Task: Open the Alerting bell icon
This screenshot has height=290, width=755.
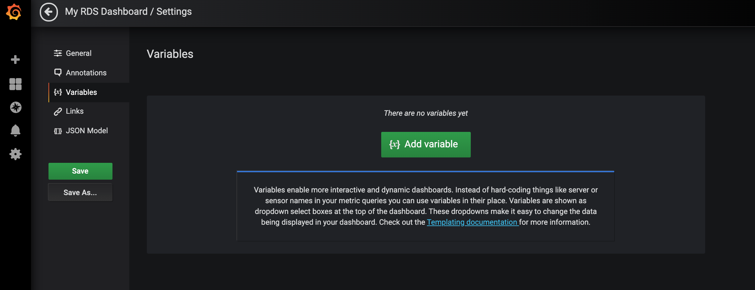Action: (x=15, y=130)
